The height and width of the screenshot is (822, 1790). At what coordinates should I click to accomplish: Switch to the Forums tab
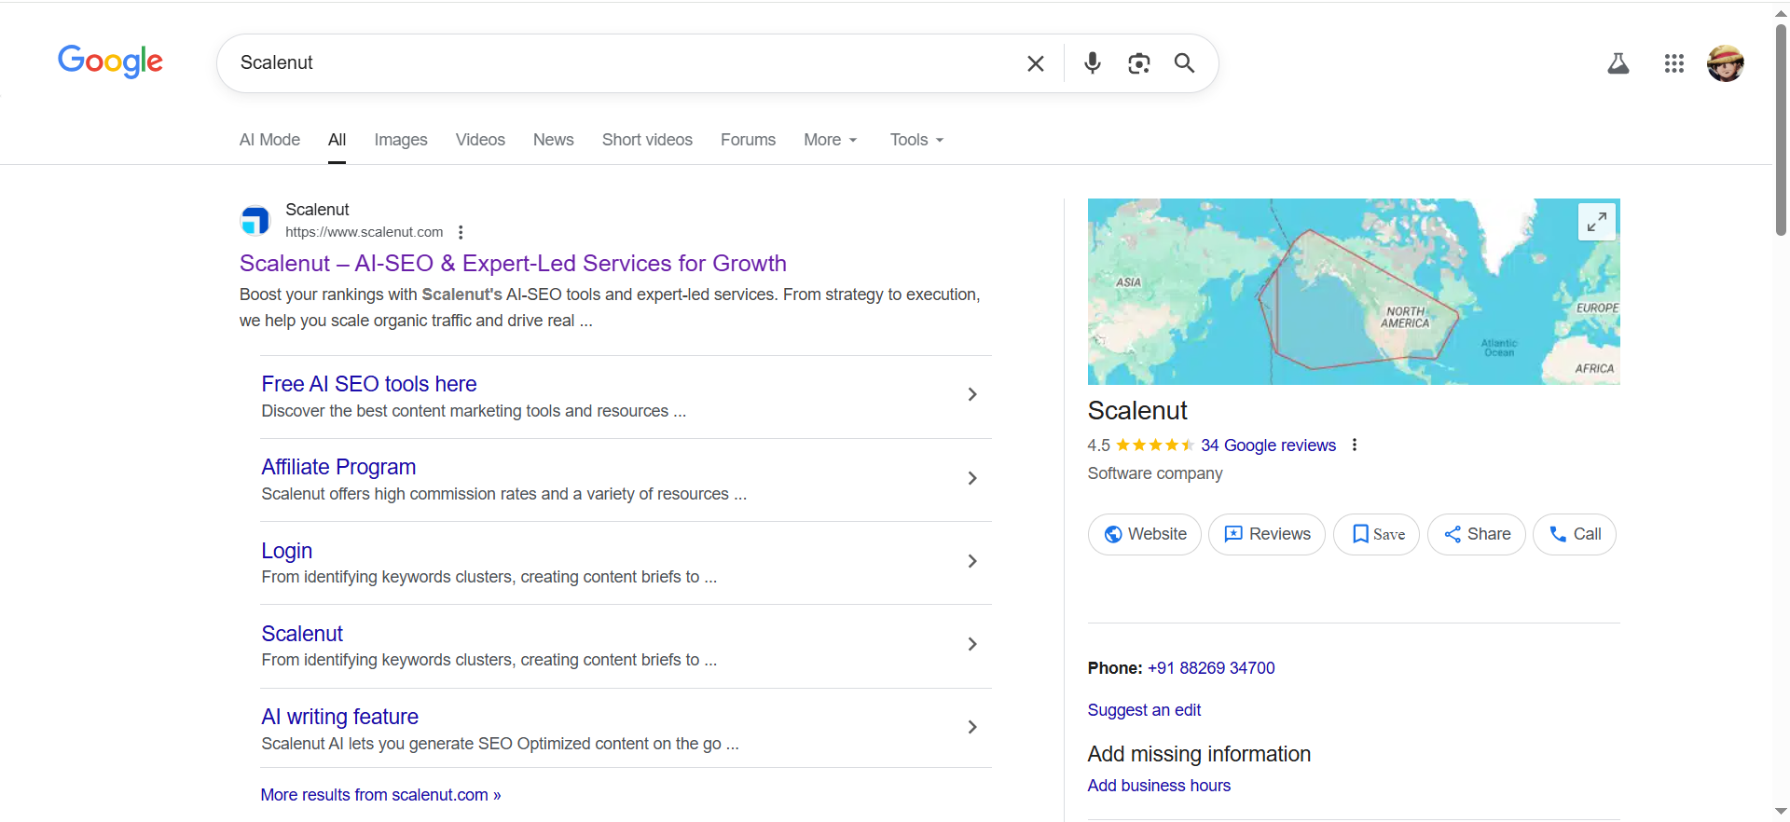[748, 140]
